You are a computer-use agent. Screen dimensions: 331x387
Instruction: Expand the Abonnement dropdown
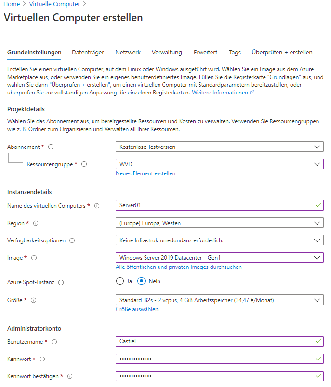(219, 147)
